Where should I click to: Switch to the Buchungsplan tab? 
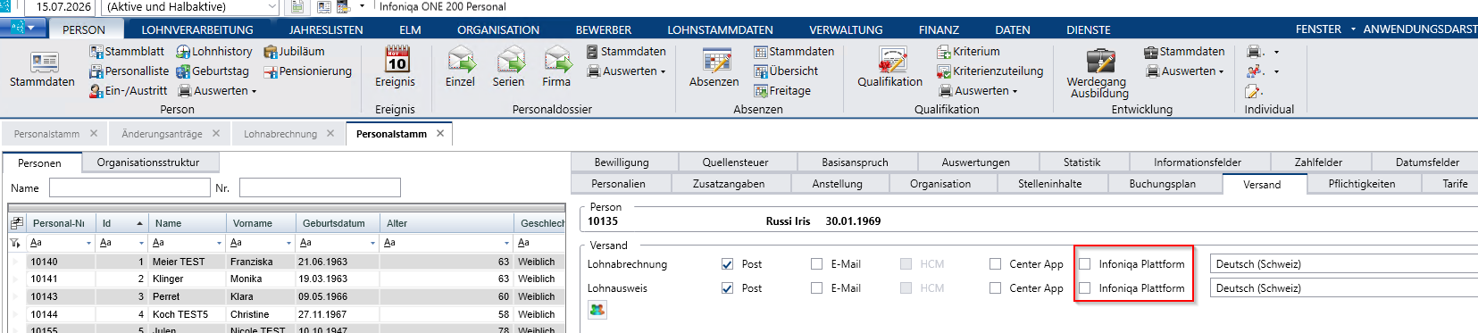1162,184
